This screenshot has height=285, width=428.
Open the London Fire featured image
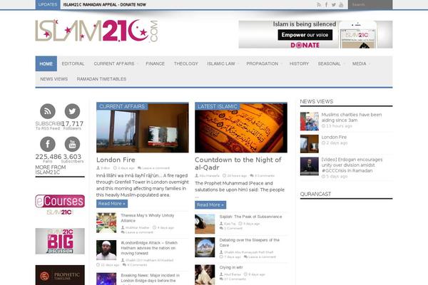click(x=143, y=128)
